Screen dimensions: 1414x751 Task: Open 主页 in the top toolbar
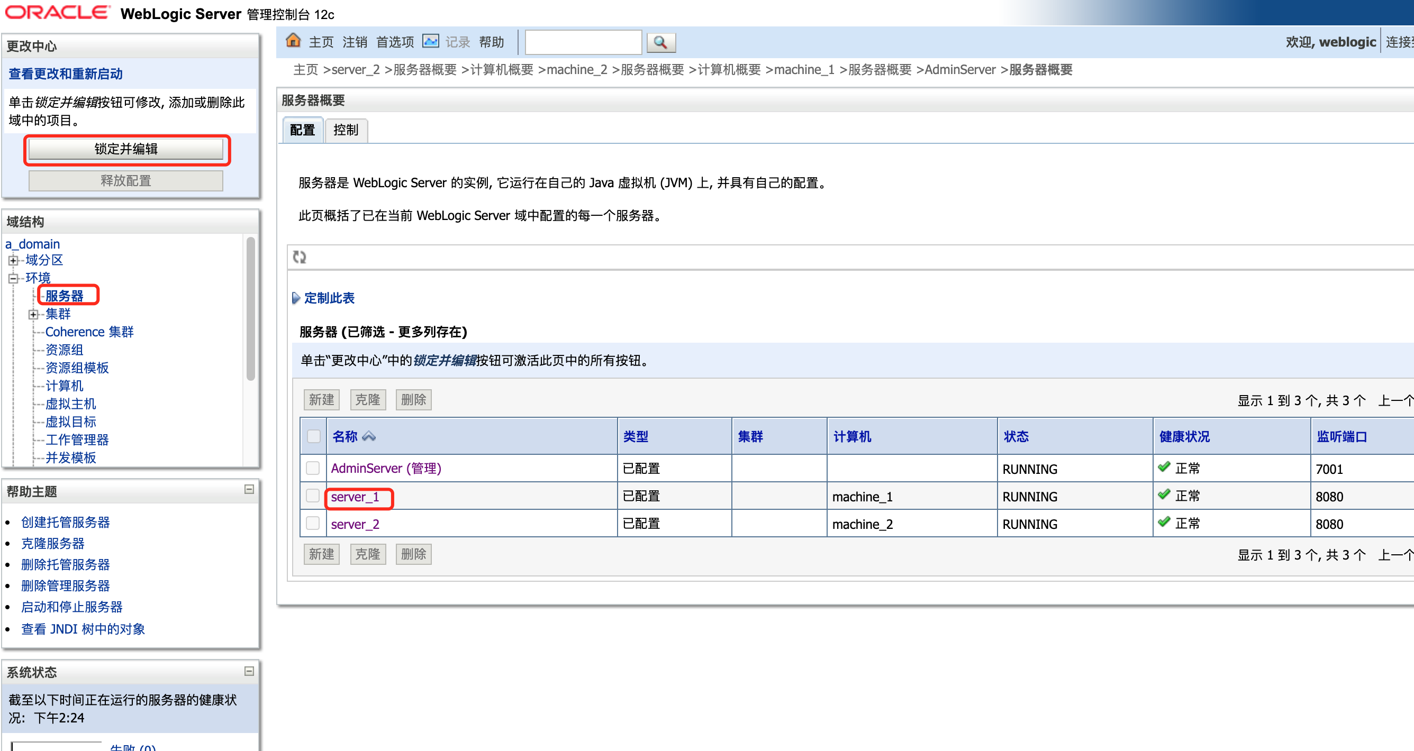(321, 42)
